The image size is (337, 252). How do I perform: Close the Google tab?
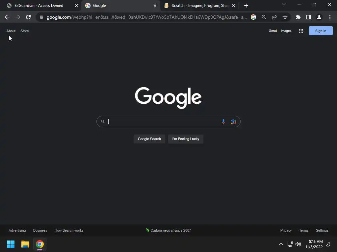pyautogui.click(x=155, y=6)
